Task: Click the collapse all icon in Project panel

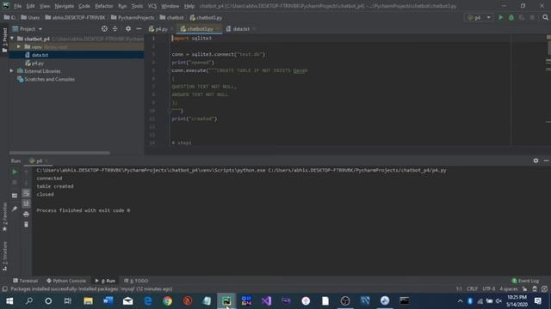Action: pos(115,28)
